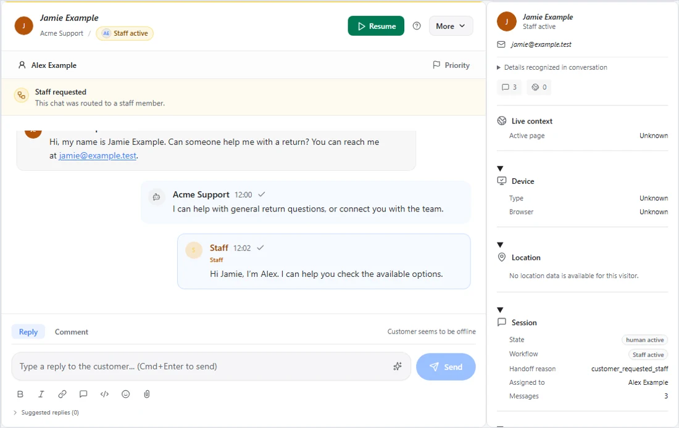Click jamie@example.test in the sidebar

pyautogui.click(x=541, y=44)
